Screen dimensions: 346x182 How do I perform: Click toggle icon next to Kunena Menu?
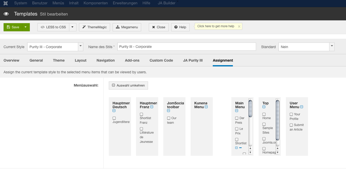(x=206, y=107)
